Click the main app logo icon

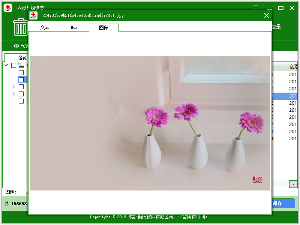pos(8,8)
